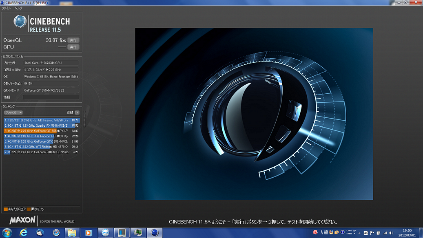Click the red IME pad tray icon

315,232
